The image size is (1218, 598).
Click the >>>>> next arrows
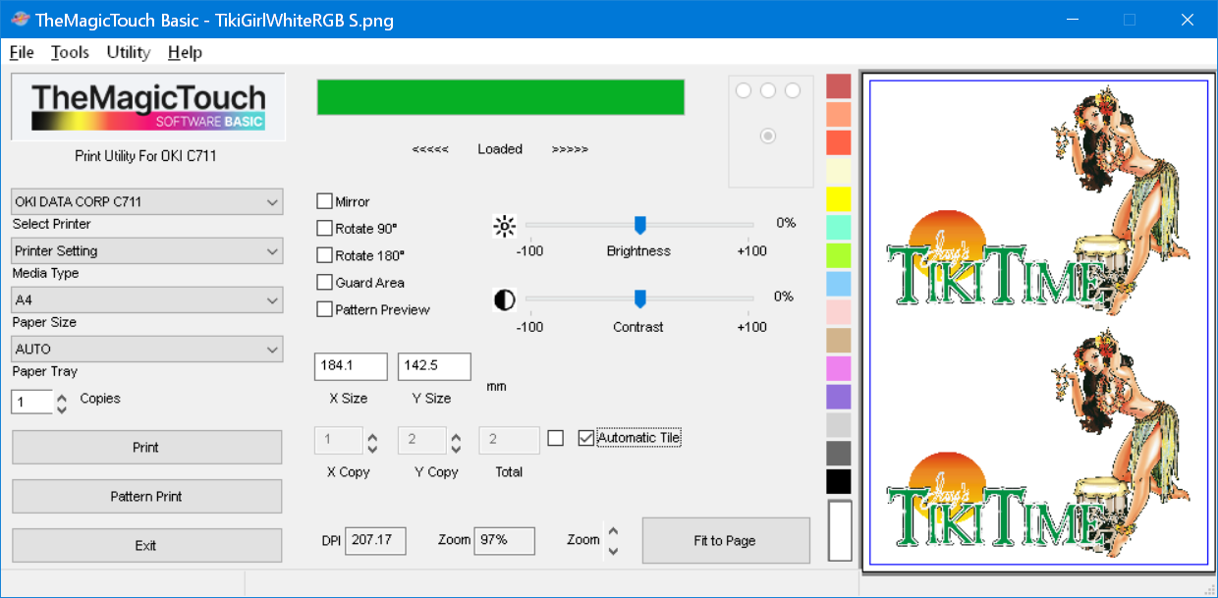pyautogui.click(x=570, y=149)
